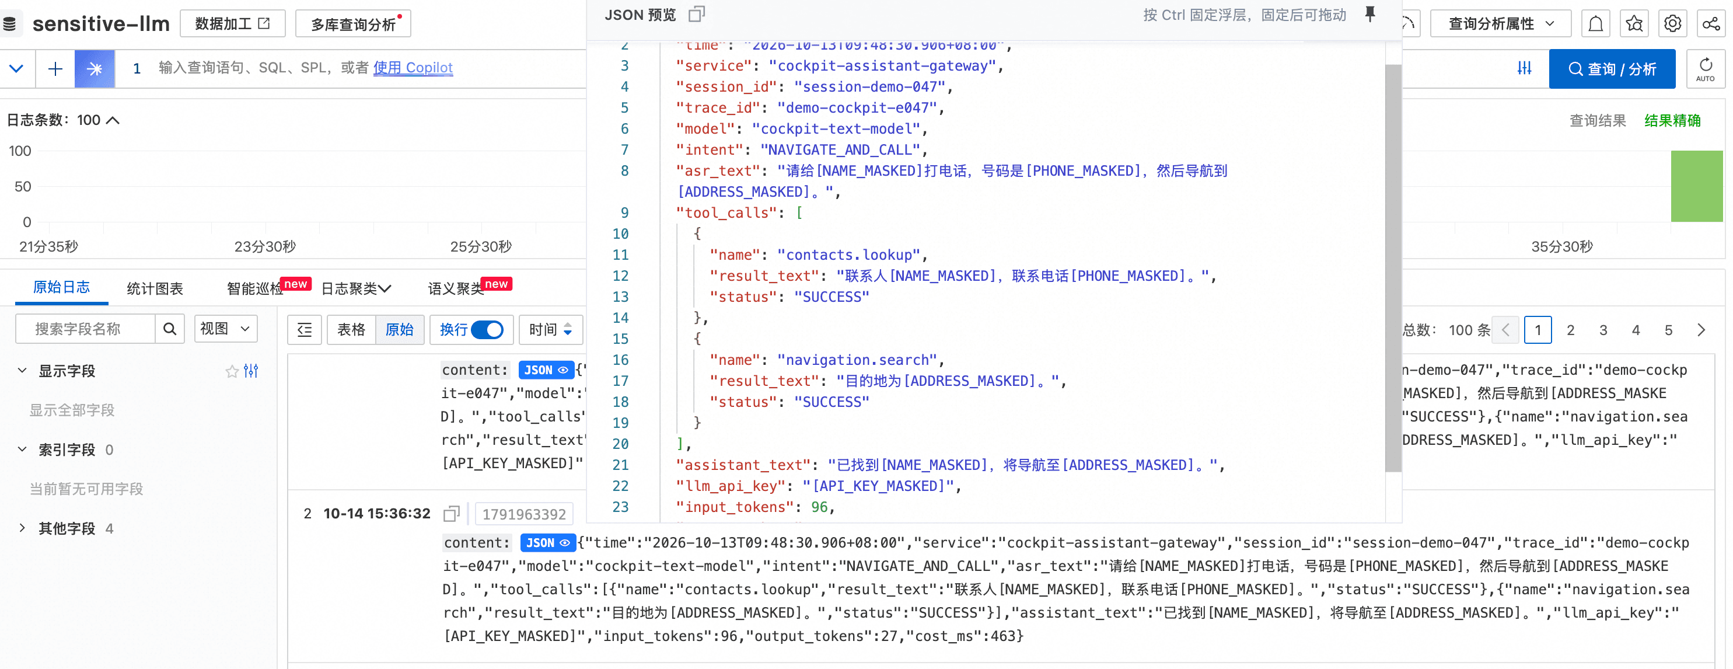Screen dimensions: 1733x669
Task: Copy log entry 2 content icon
Action: [452, 514]
